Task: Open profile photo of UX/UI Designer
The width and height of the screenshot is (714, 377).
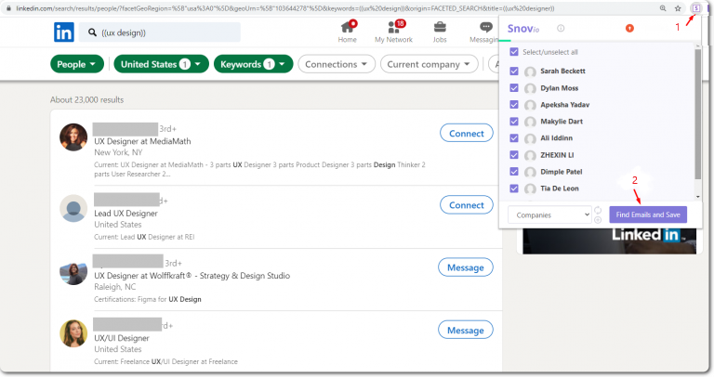Action: point(73,333)
